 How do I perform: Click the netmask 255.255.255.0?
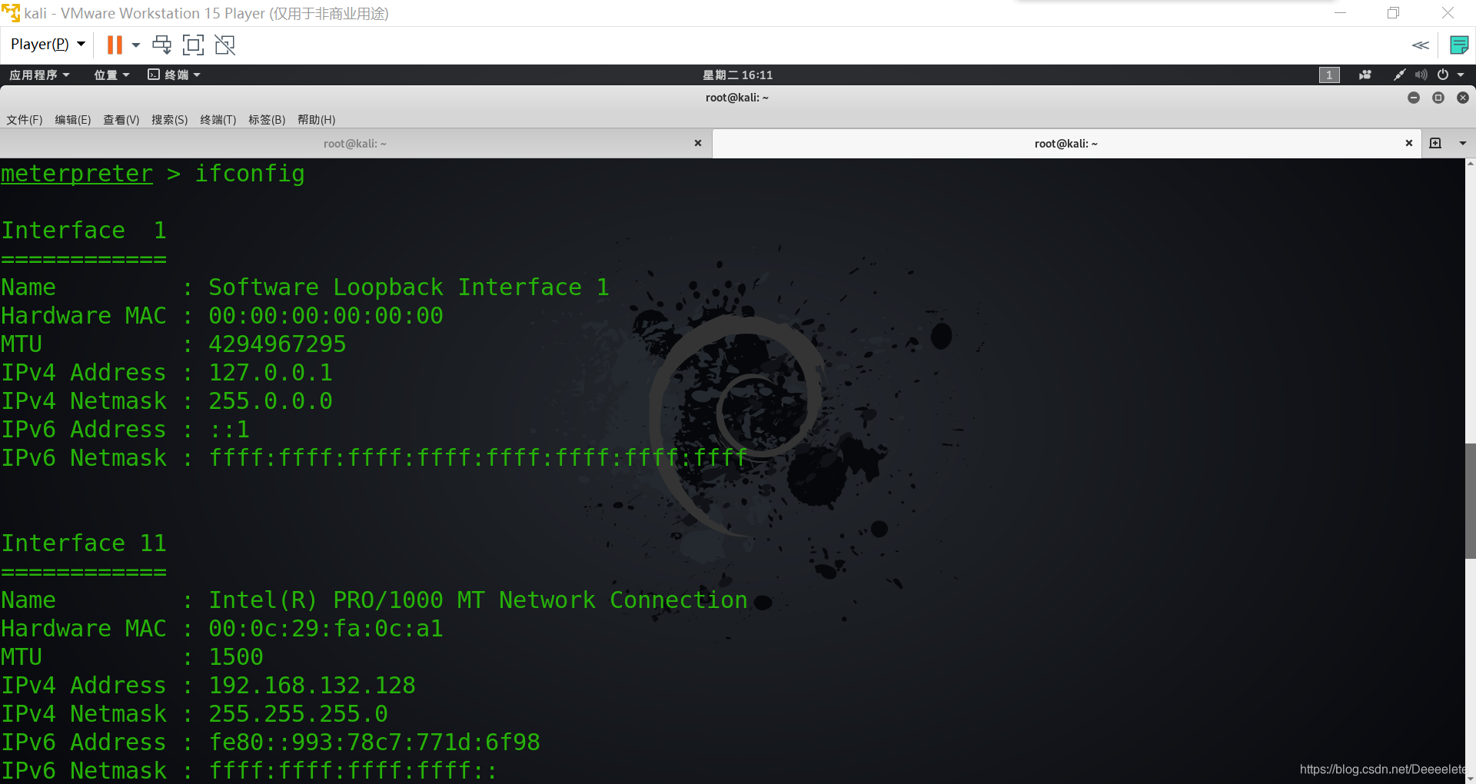[x=298, y=713]
